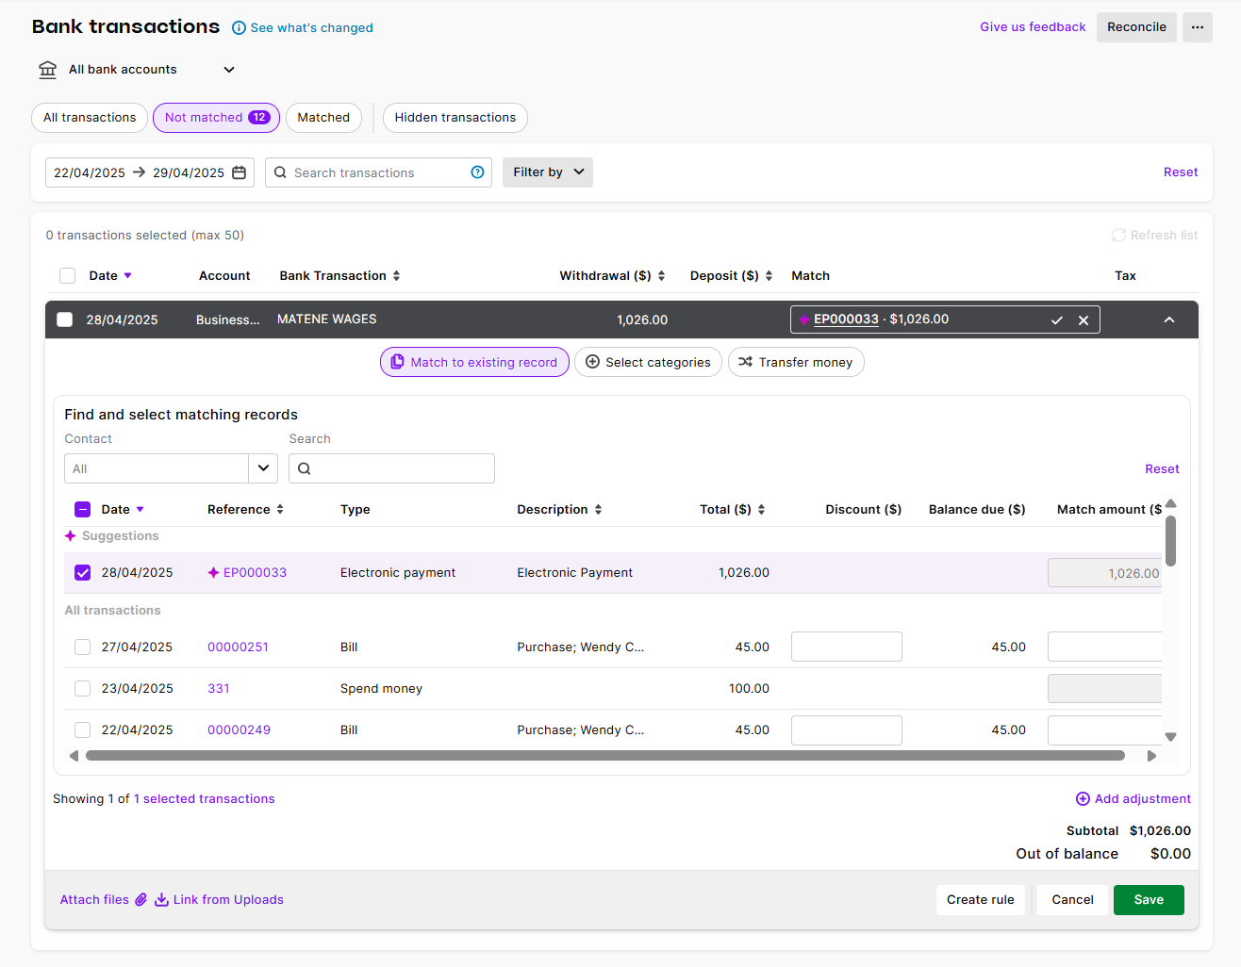This screenshot has width=1241, height=967.
Task: Expand the Filter by dropdown
Action: pyautogui.click(x=548, y=172)
